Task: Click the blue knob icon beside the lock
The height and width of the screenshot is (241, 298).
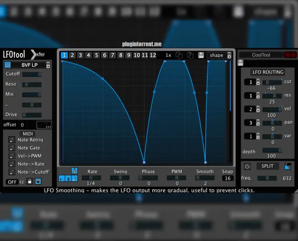Action: (x=38, y=181)
